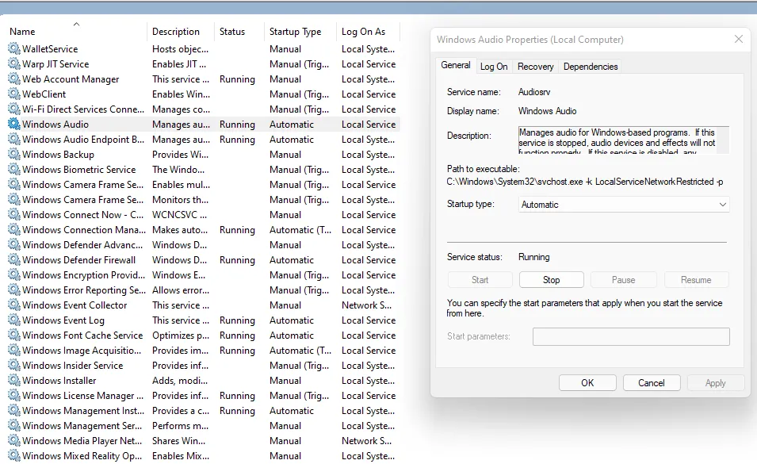The height and width of the screenshot is (464, 757).
Task: Click the Pause service button
Action: (623, 279)
